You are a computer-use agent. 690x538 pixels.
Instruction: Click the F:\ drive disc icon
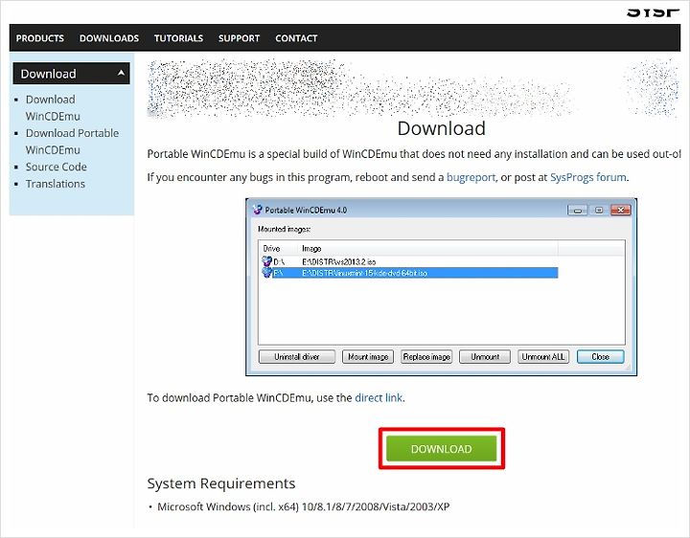266,273
